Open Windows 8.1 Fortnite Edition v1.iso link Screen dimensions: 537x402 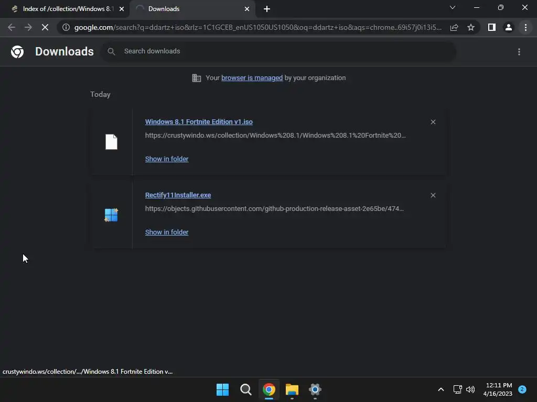(199, 121)
